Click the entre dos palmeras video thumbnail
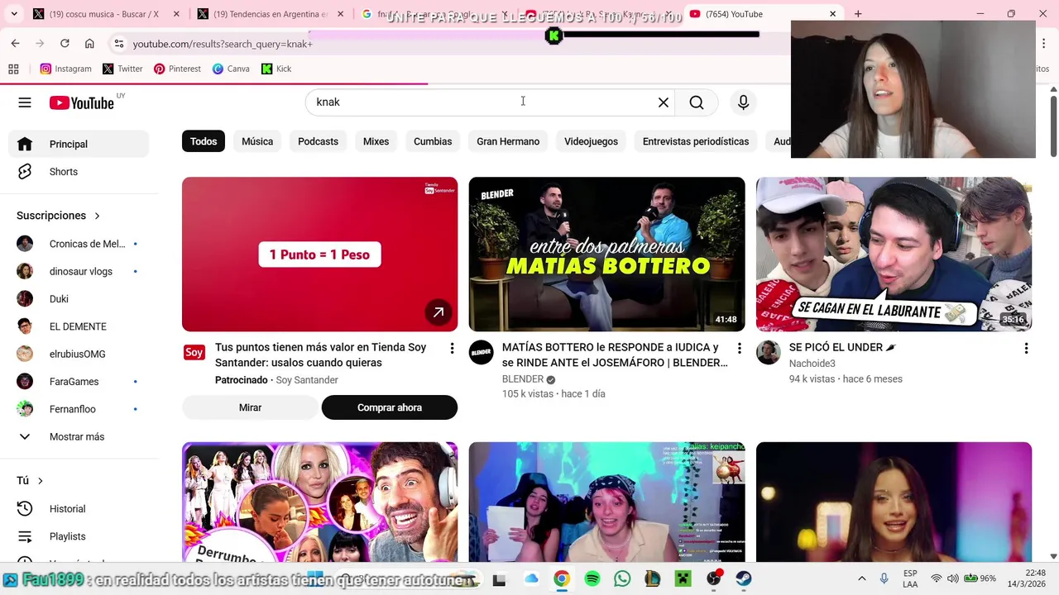The width and height of the screenshot is (1059, 595). coord(606,255)
